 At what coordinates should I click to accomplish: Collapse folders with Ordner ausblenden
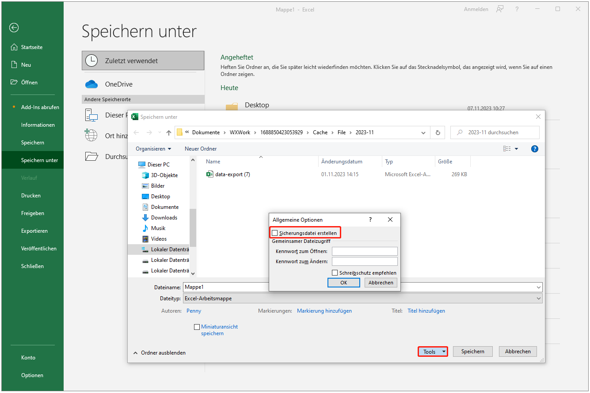pyautogui.click(x=160, y=353)
